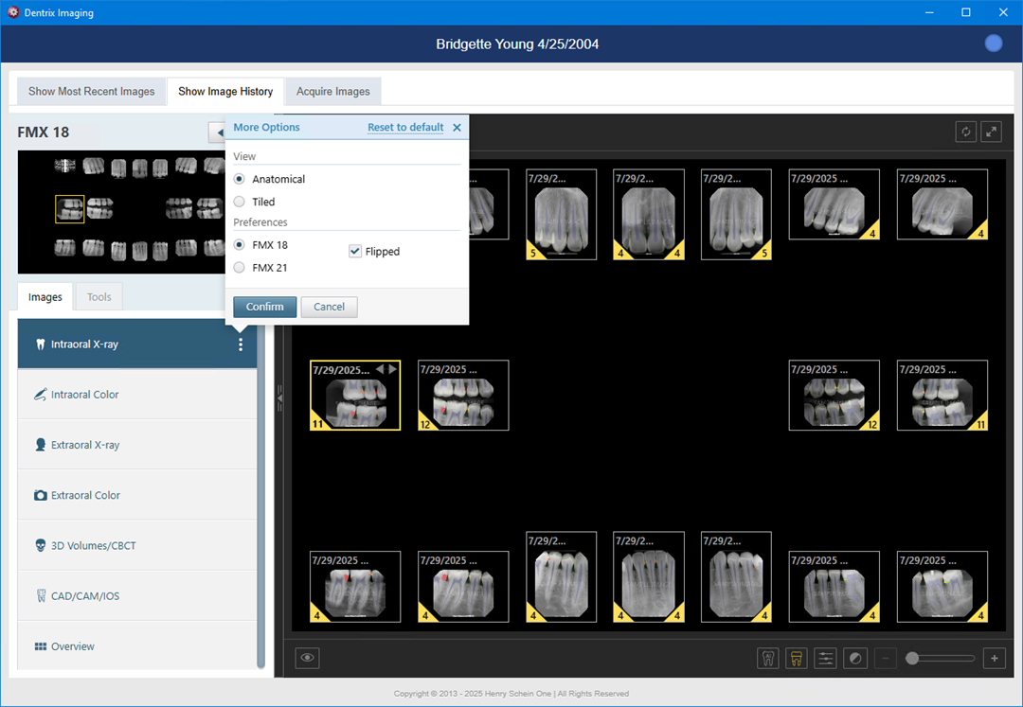Click the More Options popup title
This screenshot has width=1023, height=707.
pyautogui.click(x=267, y=127)
